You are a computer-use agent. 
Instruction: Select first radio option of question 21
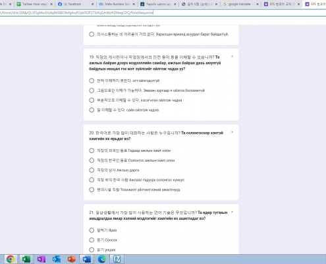pos(92,230)
